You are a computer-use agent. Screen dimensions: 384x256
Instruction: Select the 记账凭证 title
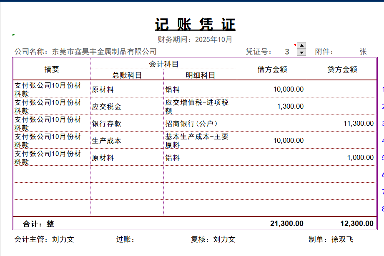point(195,25)
